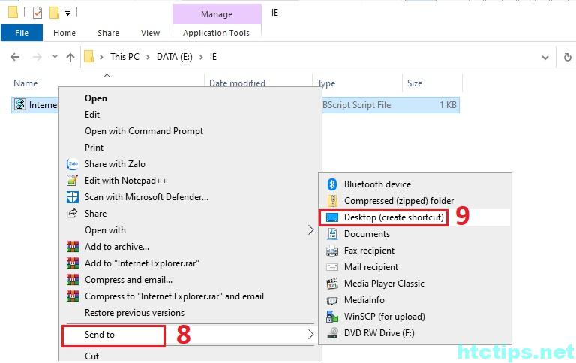Choose Send to in context menu
576x363 pixels.
(100, 334)
